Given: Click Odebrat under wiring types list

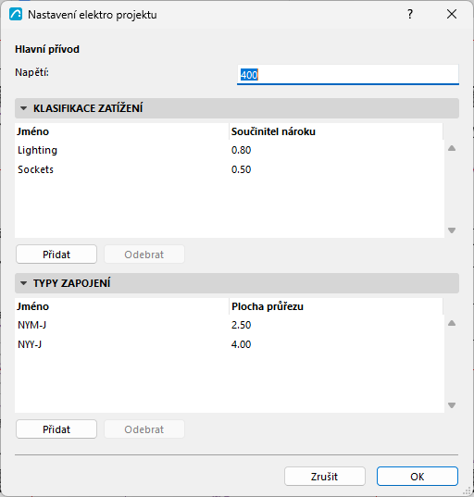Looking at the screenshot, I should (x=144, y=429).
